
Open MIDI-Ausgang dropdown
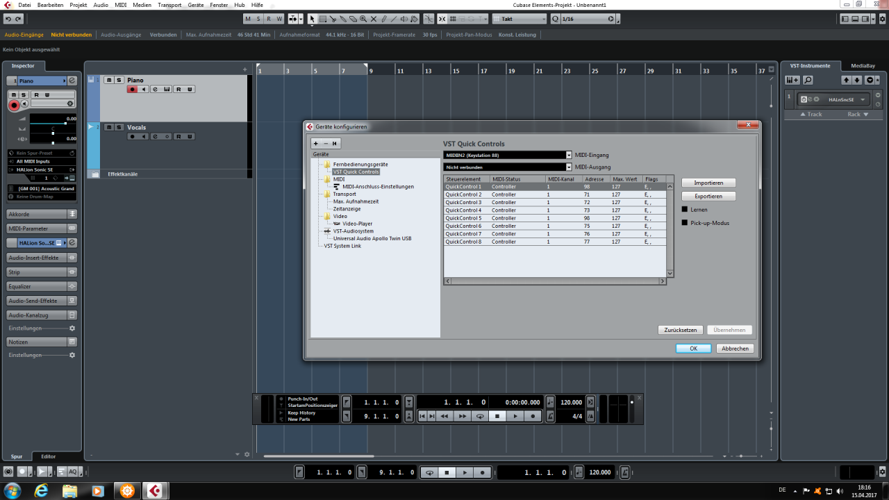(x=569, y=167)
